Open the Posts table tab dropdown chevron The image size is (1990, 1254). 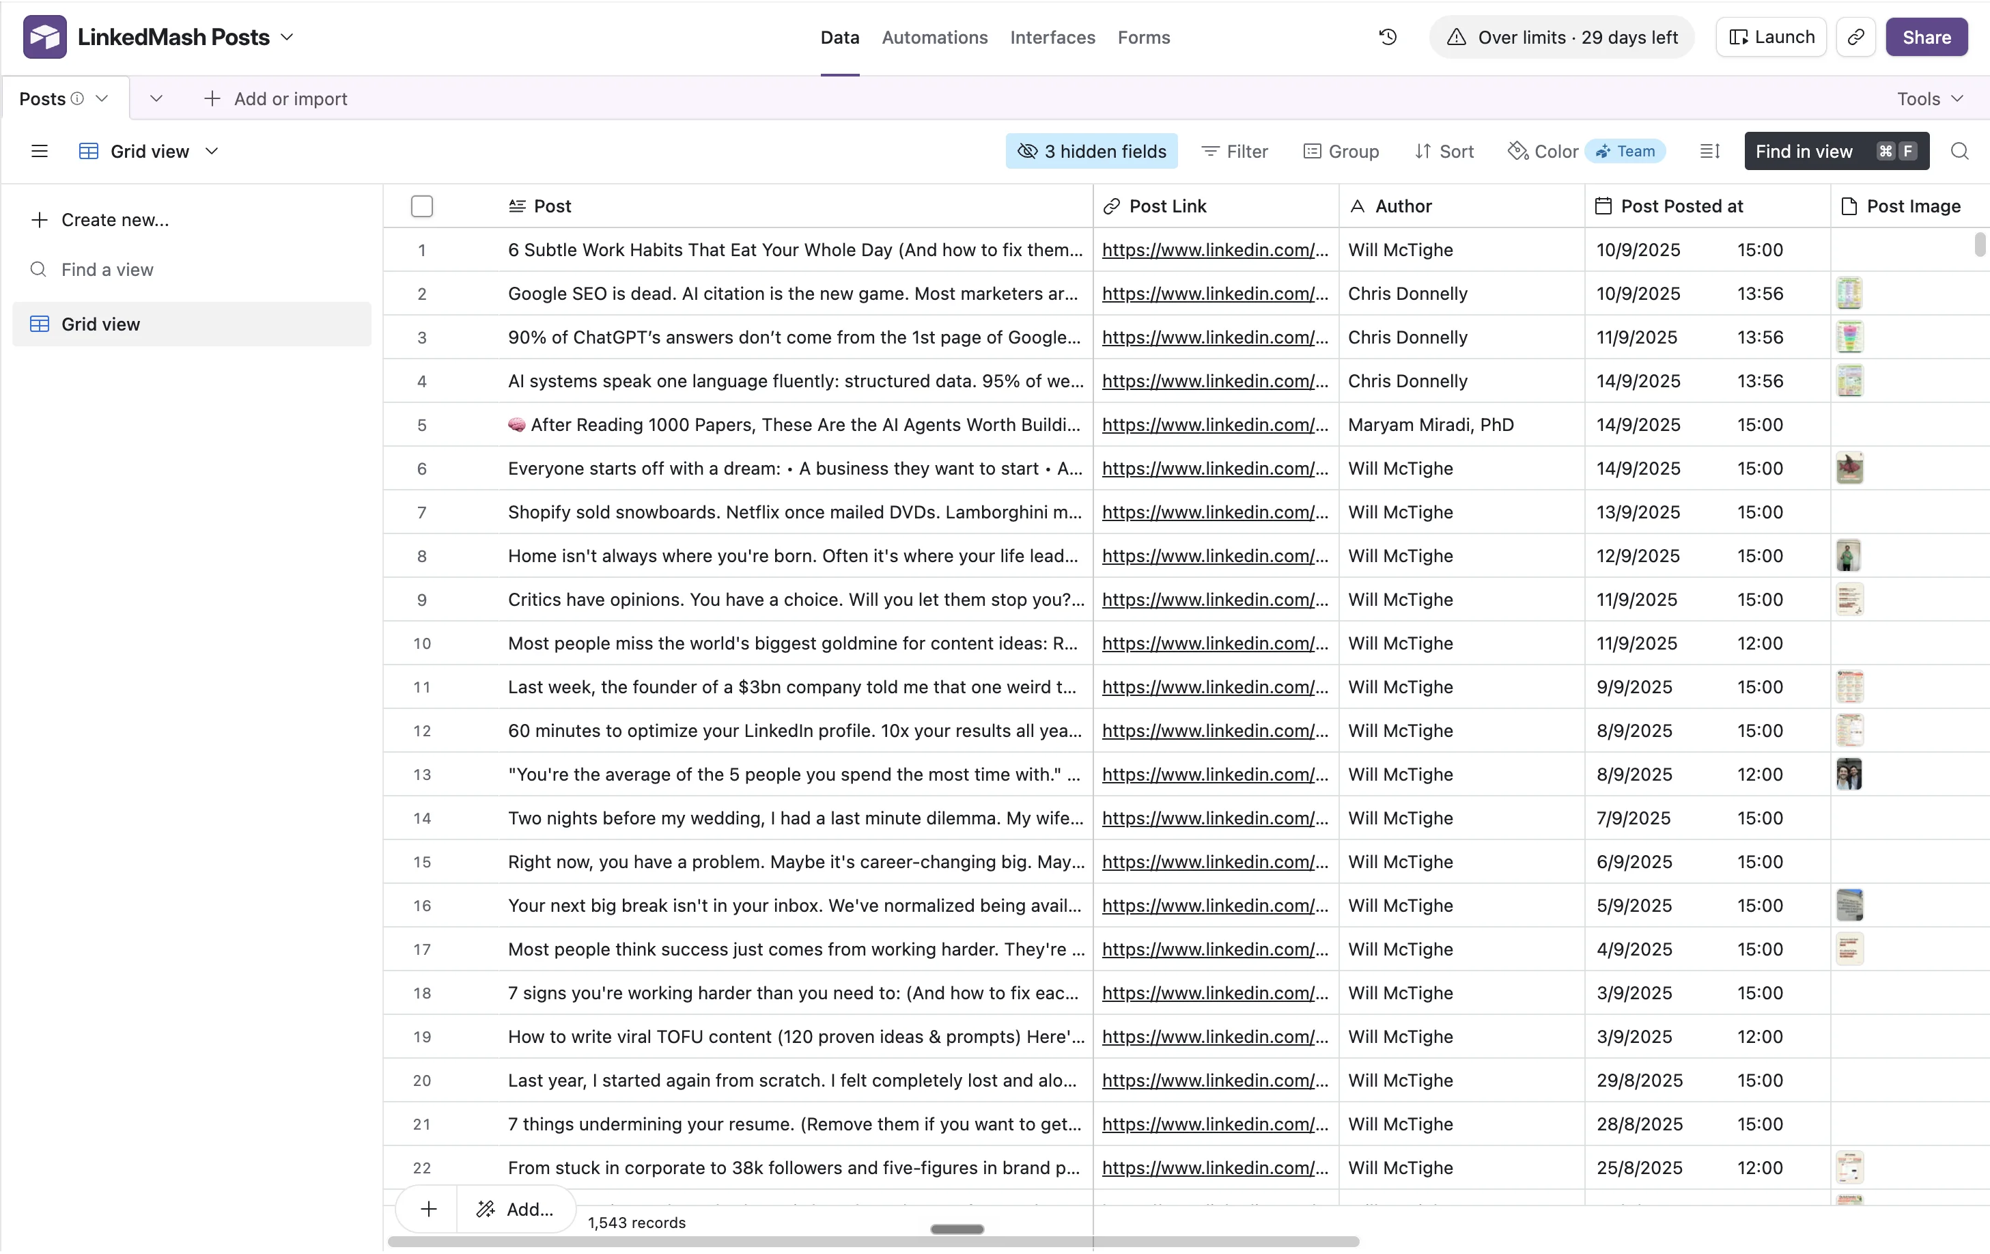click(x=102, y=98)
